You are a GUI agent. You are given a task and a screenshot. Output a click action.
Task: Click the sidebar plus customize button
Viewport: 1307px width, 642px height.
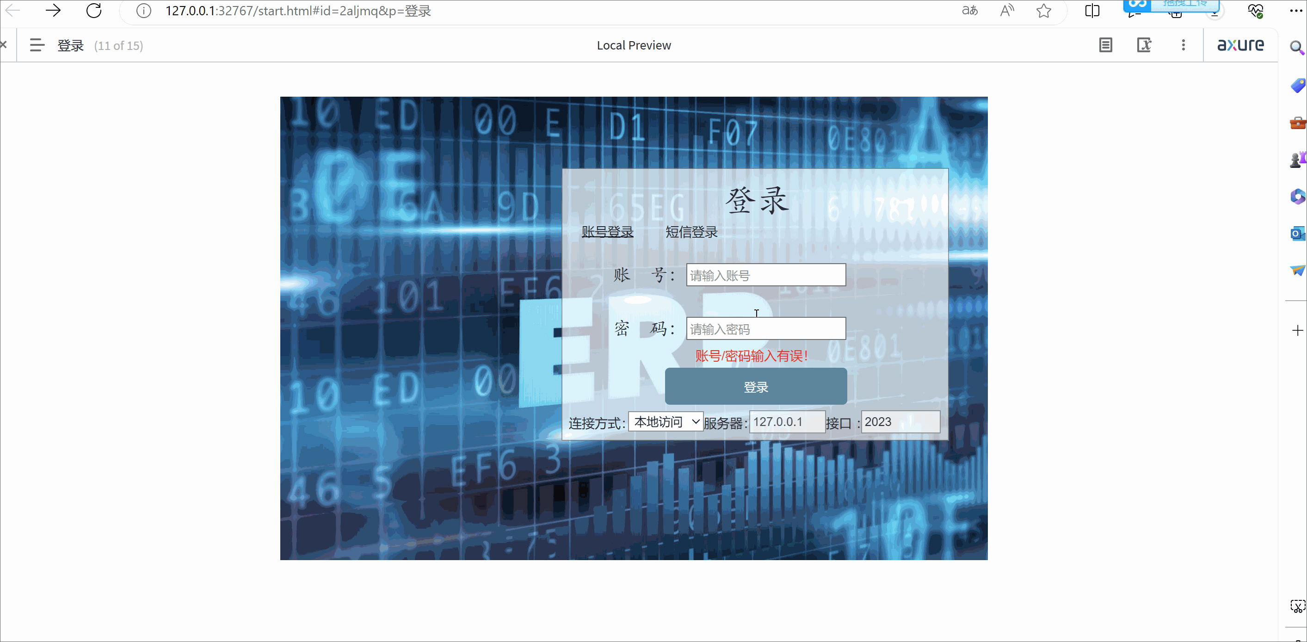(x=1297, y=331)
